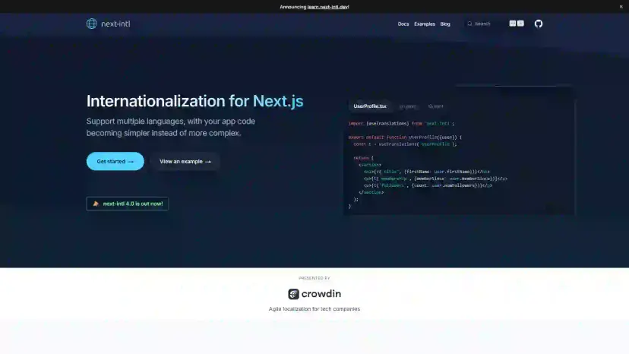The height and width of the screenshot is (354, 629).
Task: Switch to the en.json code tab
Action: tap(407, 106)
